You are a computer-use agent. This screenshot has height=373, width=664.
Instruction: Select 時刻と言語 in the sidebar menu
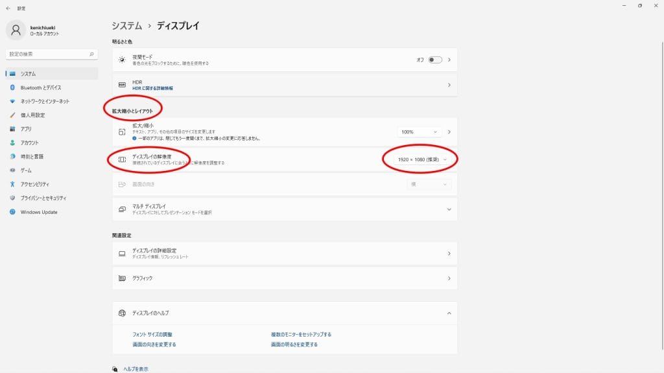pos(32,157)
